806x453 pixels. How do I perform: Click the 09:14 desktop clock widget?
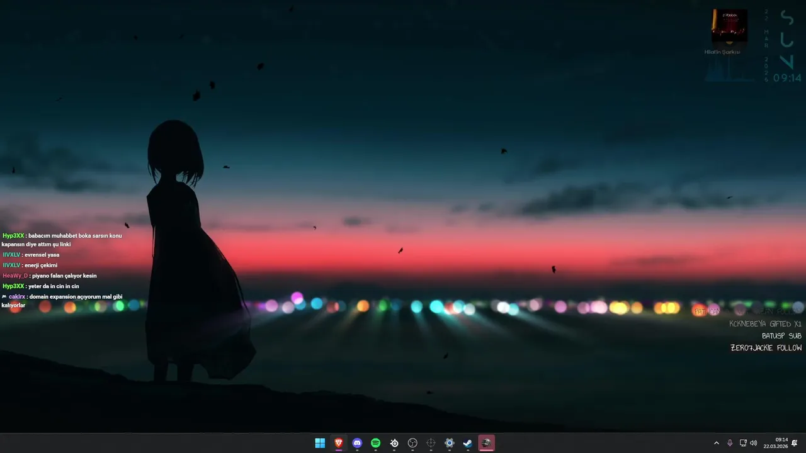click(x=788, y=78)
